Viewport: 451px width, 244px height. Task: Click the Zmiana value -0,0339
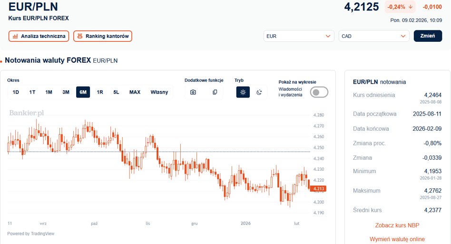click(x=431, y=158)
